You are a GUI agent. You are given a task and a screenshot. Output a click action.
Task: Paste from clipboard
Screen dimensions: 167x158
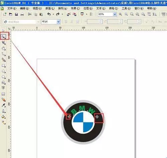(41, 14)
